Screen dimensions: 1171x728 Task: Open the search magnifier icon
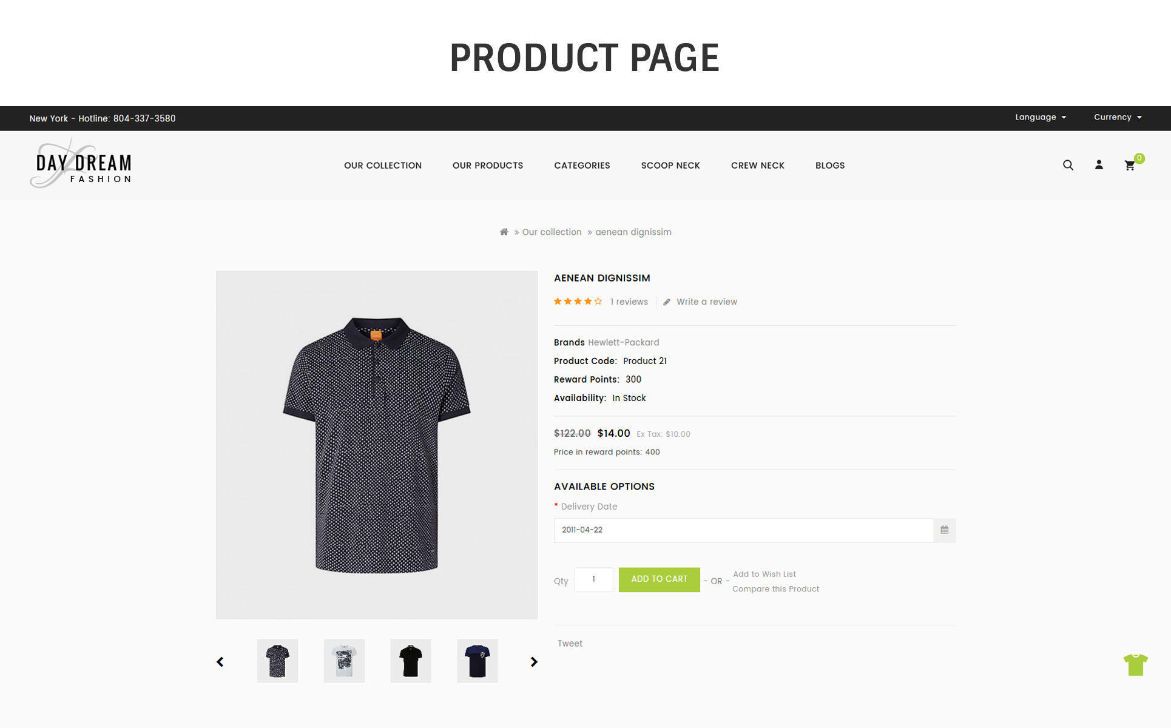click(x=1068, y=165)
